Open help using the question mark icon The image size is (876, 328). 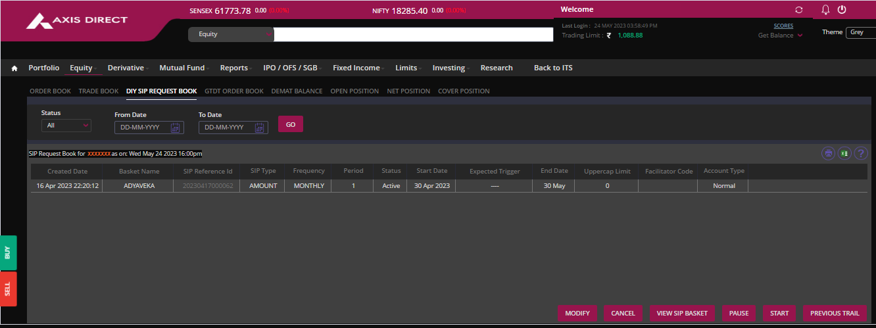861,153
